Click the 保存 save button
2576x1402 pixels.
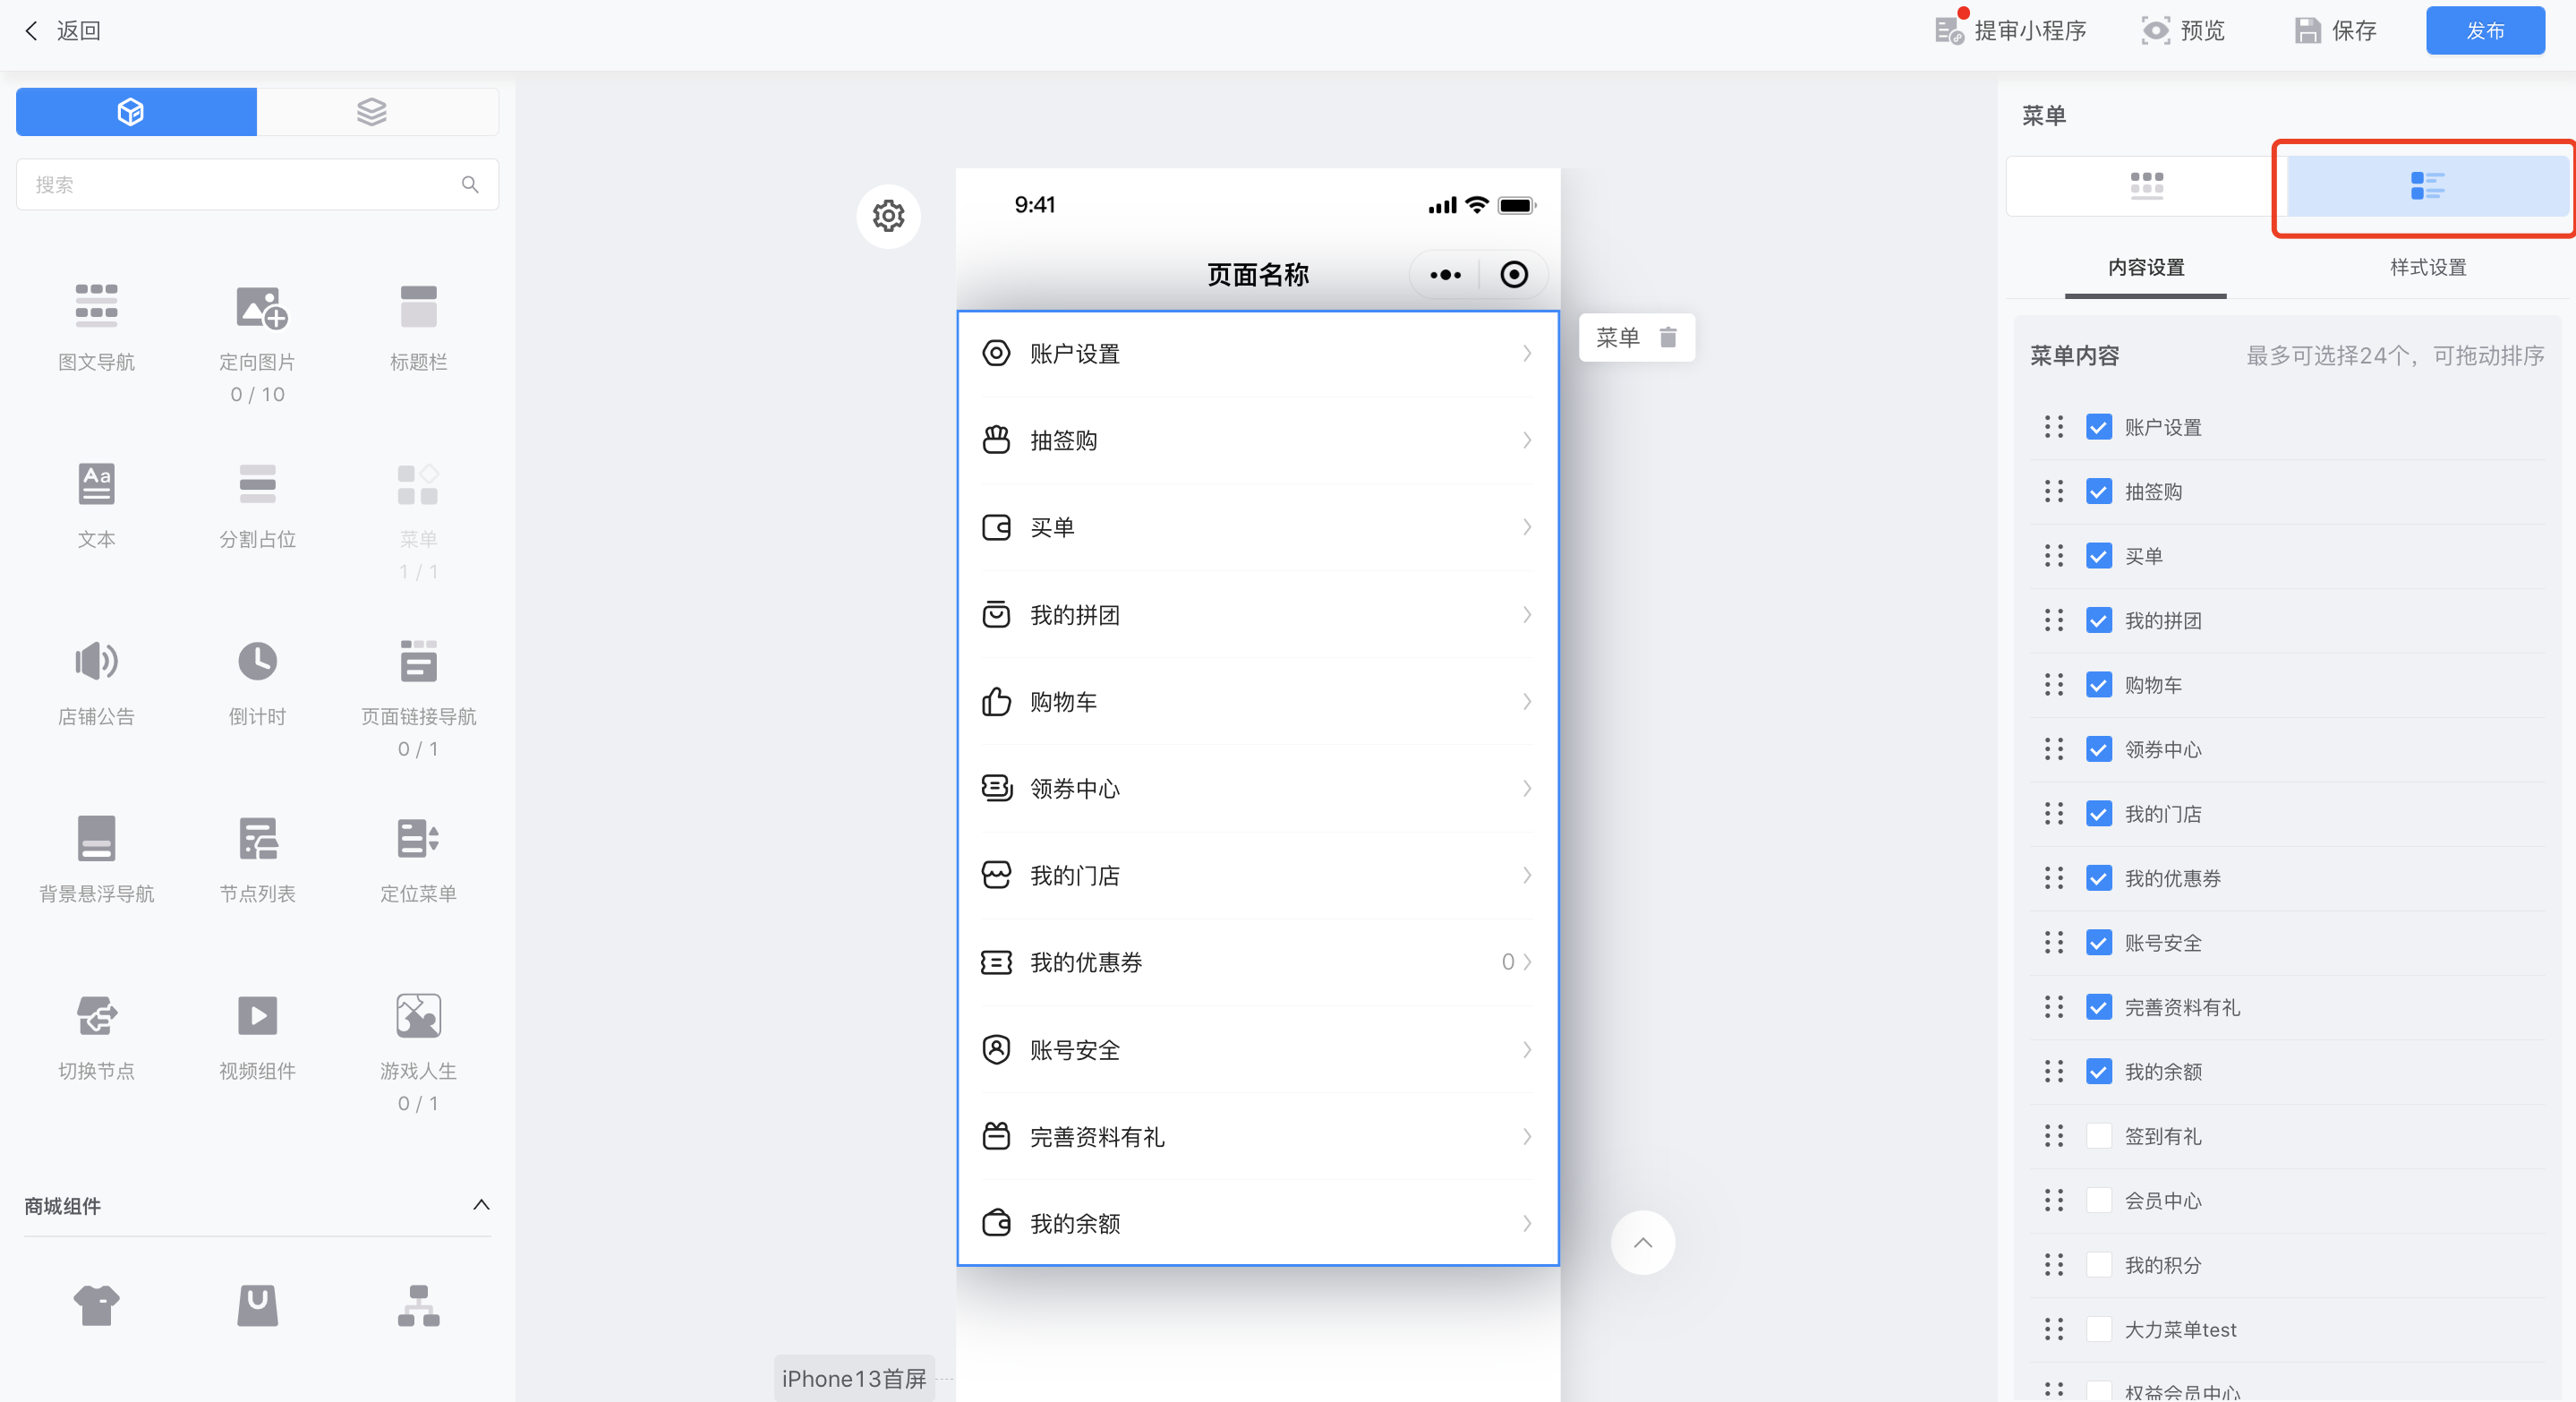[x=2336, y=30]
